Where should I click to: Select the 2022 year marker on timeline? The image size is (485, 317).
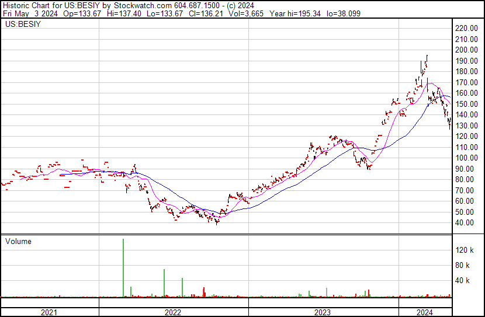(173, 312)
